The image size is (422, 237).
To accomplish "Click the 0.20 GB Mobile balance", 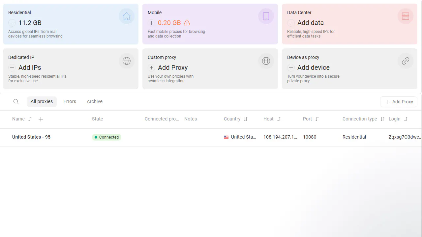I will click(x=169, y=23).
